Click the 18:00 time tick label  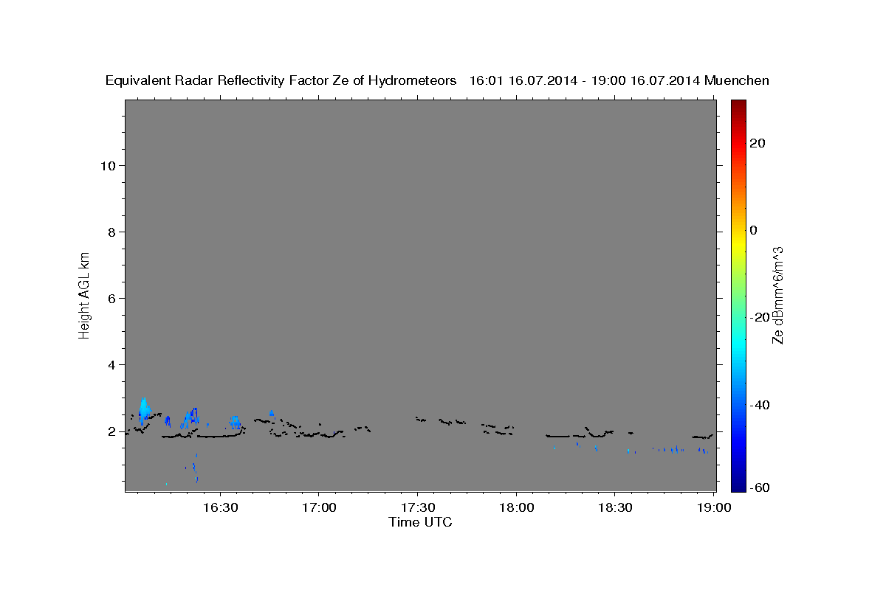pyautogui.click(x=515, y=508)
